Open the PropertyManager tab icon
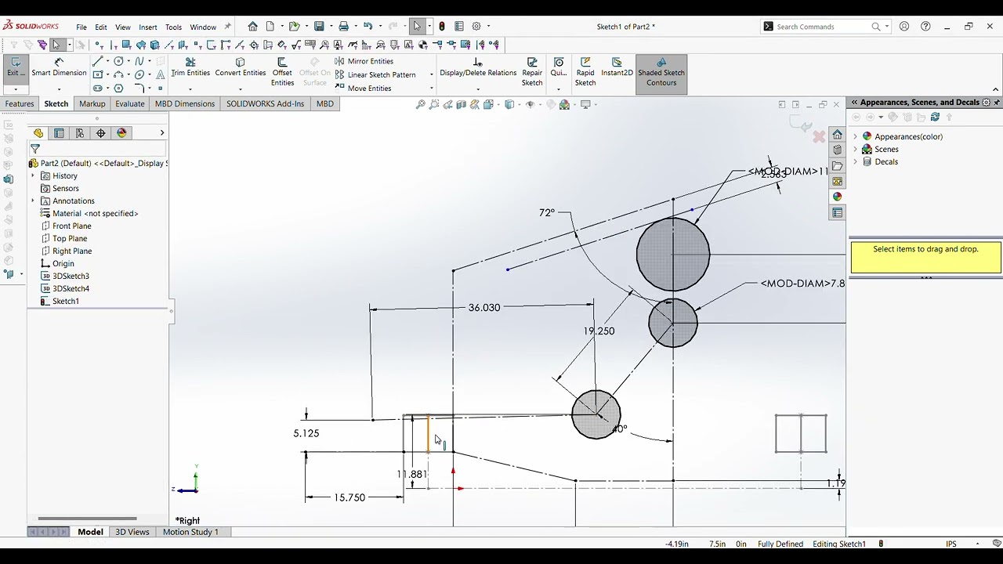The width and height of the screenshot is (1003, 564). [59, 133]
